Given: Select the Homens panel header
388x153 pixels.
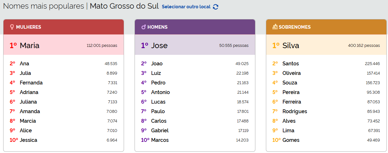Looking at the screenshot, I should (x=195, y=27).
